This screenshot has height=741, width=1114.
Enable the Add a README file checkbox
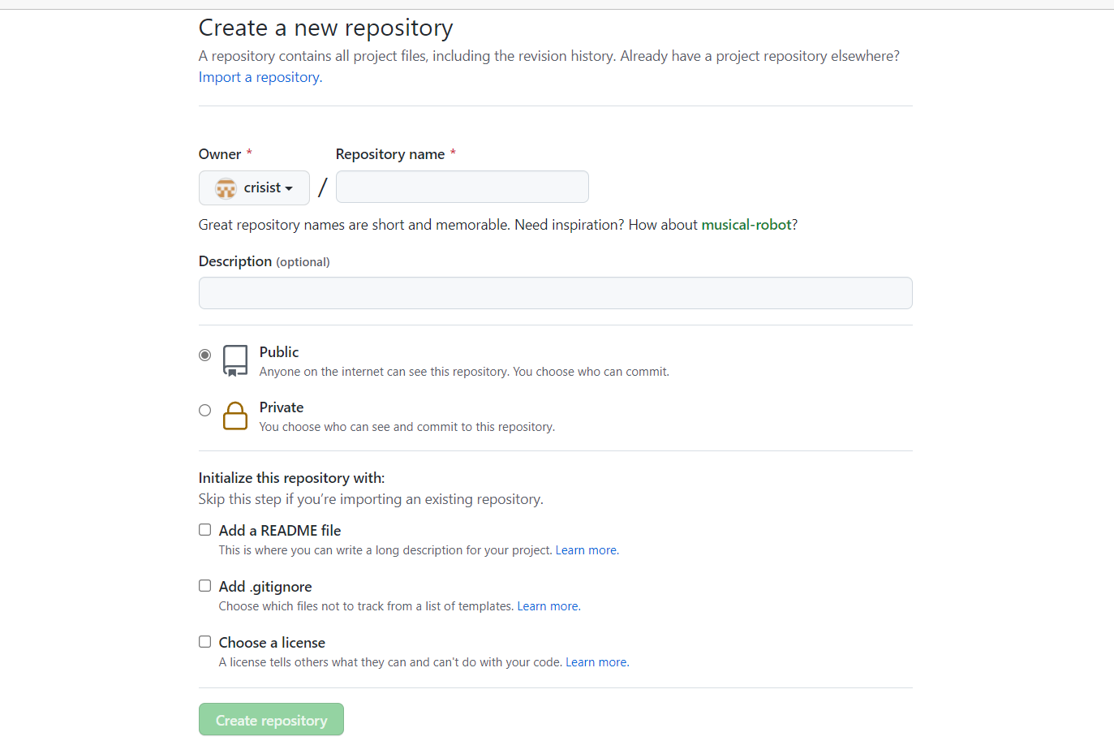point(205,530)
